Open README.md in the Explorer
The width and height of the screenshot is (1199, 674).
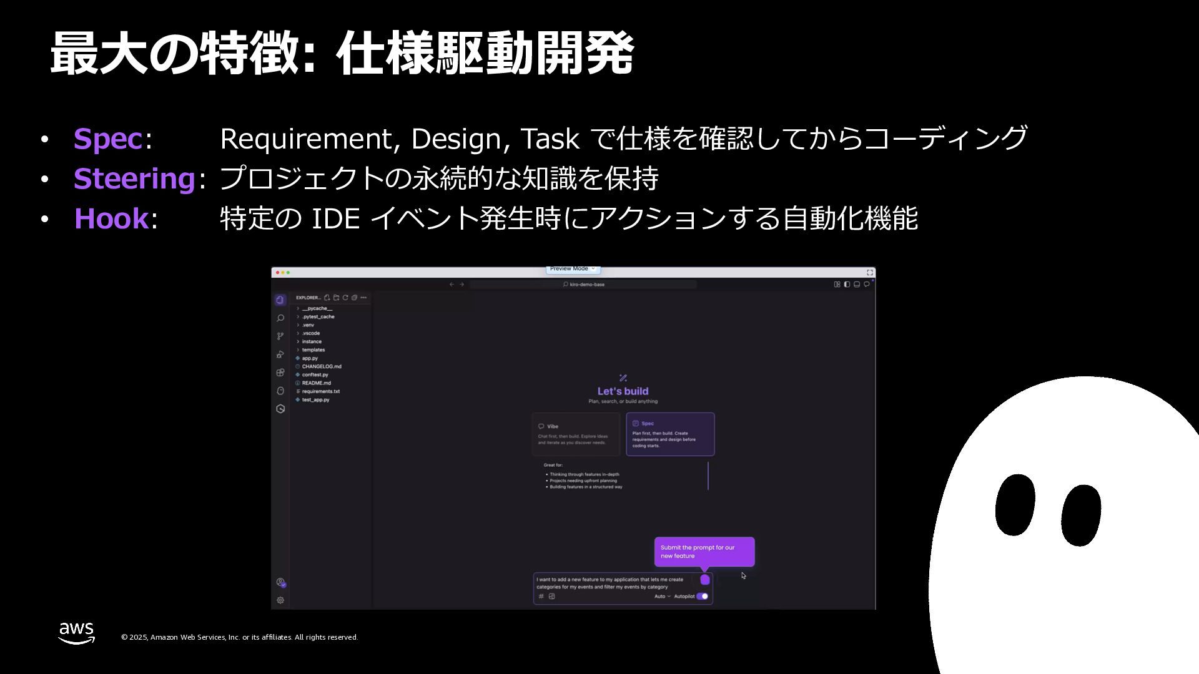pos(316,383)
